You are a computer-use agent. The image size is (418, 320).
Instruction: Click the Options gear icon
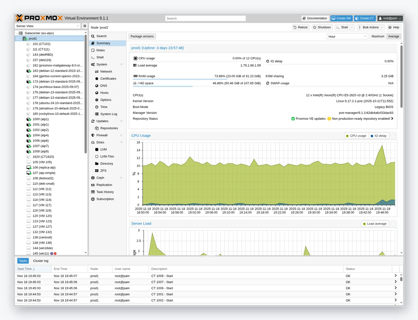coord(97,100)
